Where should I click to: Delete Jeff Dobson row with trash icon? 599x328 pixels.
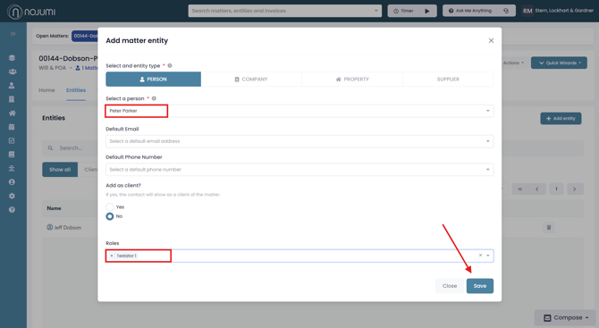pos(549,227)
